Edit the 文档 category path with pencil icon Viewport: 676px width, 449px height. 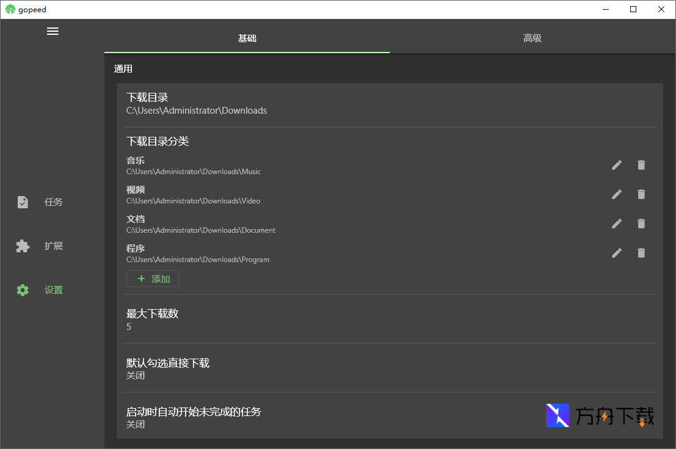[616, 224]
